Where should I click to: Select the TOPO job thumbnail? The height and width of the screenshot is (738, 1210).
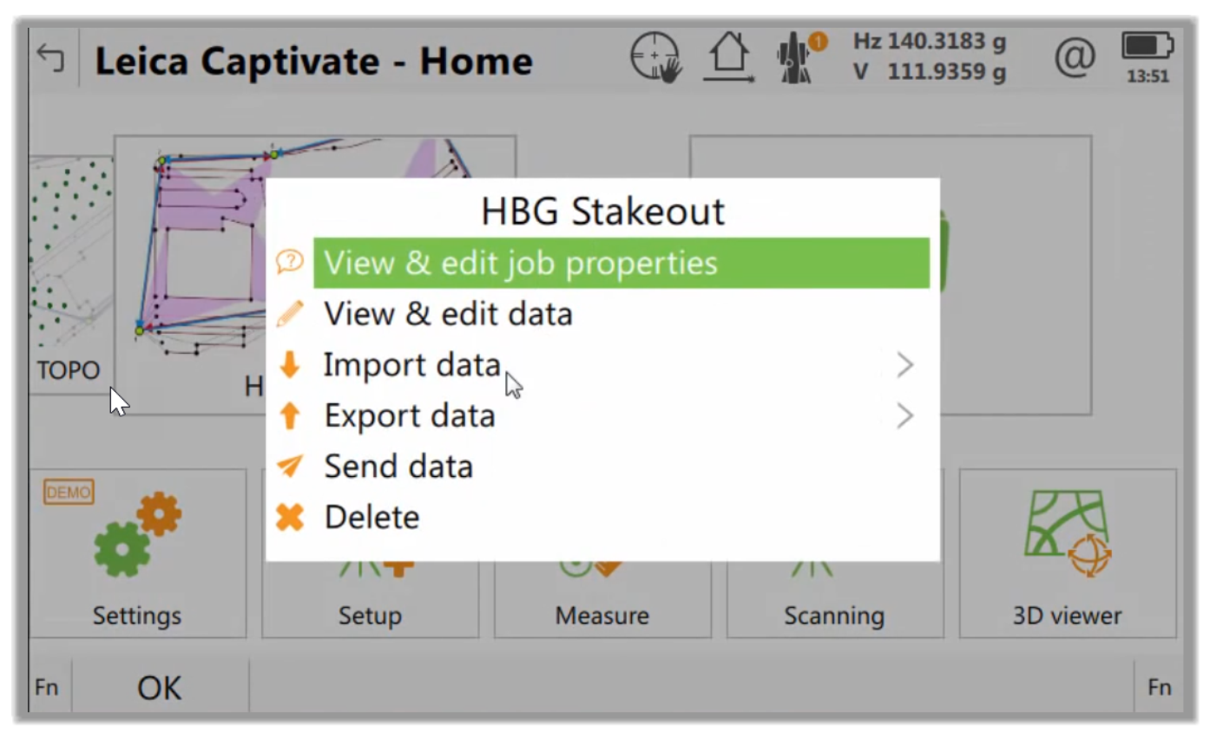tap(71, 273)
